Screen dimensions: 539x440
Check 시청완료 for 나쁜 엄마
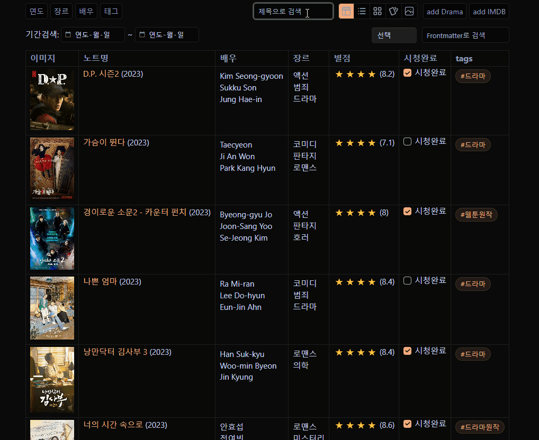coord(407,281)
